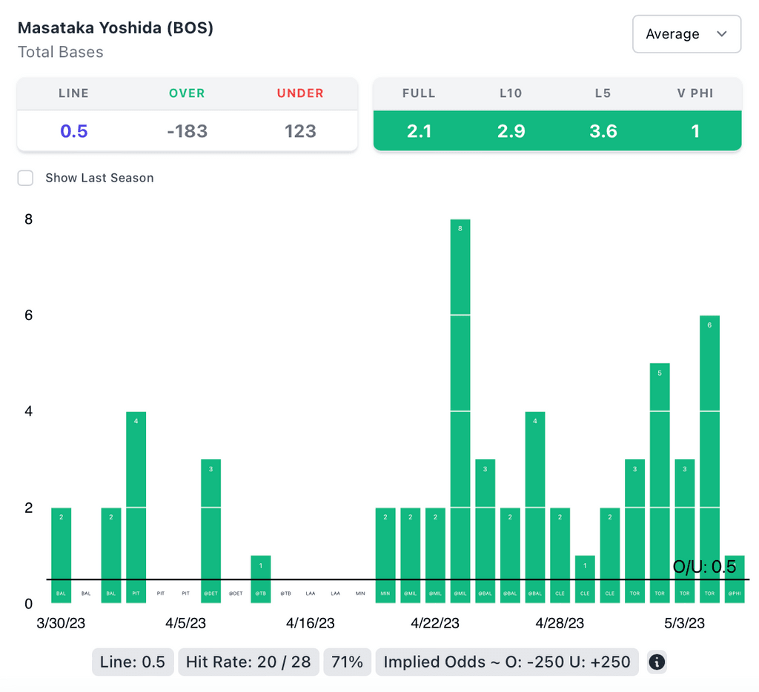Image resolution: width=759 pixels, height=692 pixels.
Task: Select the 0.5 line value
Action: pos(74,131)
